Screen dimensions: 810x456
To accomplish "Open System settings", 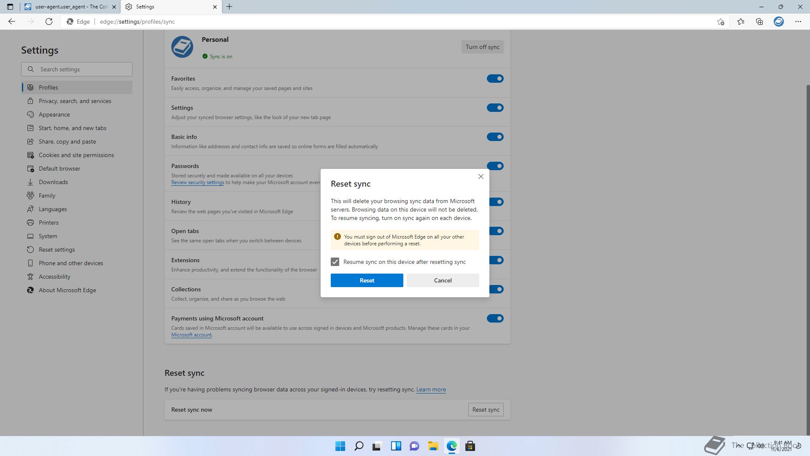I will coord(77,236).
